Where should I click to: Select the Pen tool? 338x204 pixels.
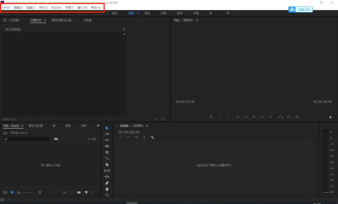pyautogui.click(x=107, y=183)
